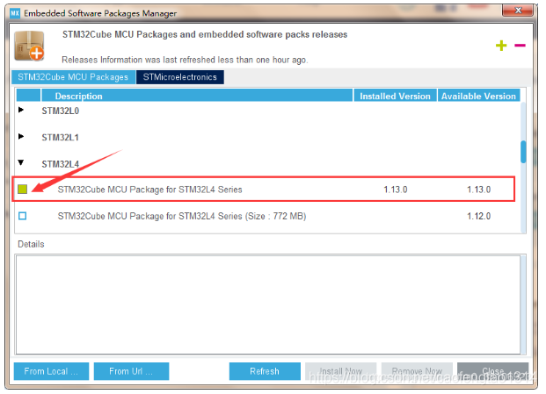Click the Refresh button

coord(265,371)
